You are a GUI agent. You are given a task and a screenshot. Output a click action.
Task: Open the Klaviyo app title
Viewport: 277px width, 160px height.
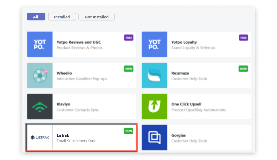tap(63, 104)
